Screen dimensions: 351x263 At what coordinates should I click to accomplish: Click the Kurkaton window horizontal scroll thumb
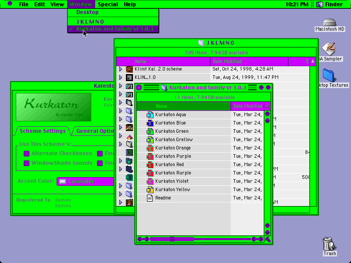click(x=172, y=239)
